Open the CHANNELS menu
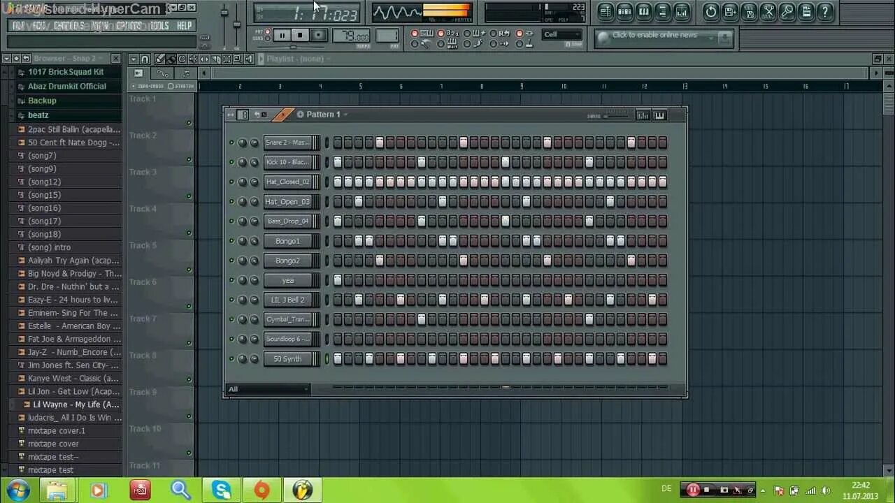 69,26
